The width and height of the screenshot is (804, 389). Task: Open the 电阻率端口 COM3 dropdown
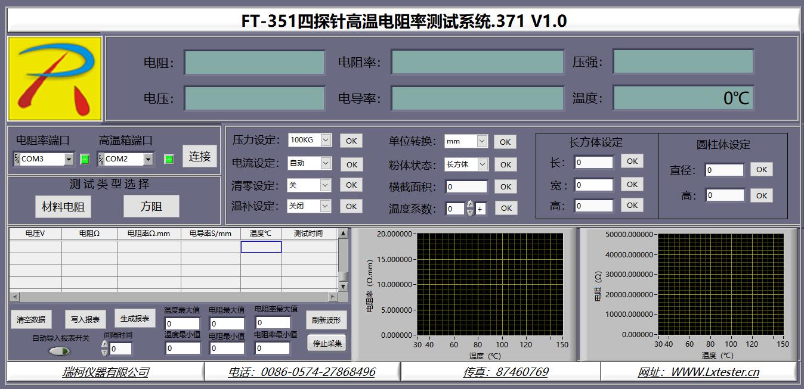(x=69, y=159)
